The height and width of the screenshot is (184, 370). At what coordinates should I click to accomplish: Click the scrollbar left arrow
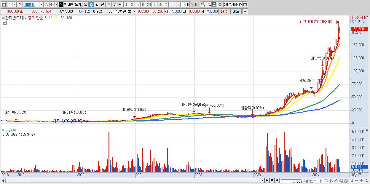point(3,180)
